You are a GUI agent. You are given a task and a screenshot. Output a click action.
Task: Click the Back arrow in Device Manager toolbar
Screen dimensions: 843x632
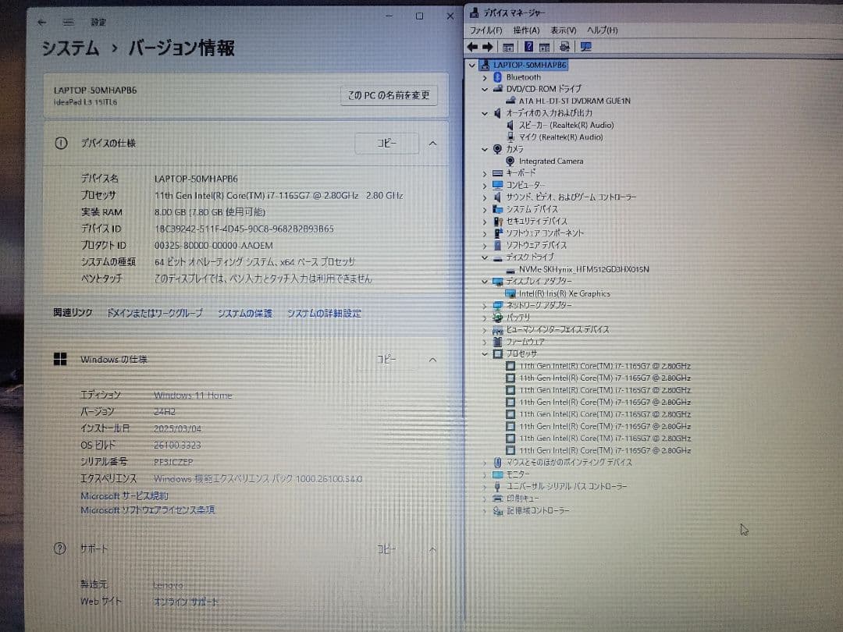[473, 48]
